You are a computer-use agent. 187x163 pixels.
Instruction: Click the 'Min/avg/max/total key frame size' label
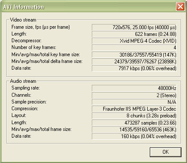[x=46, y=54]
